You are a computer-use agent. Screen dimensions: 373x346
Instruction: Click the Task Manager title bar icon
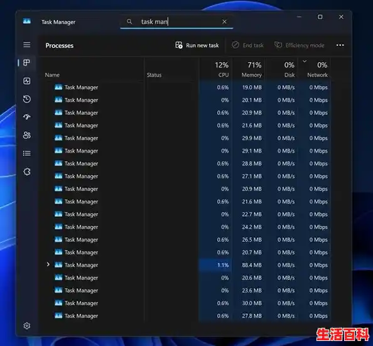coord(27,21)
